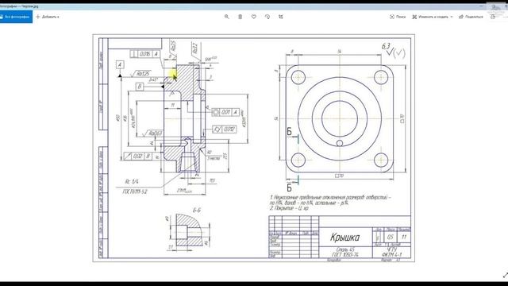The width and height of the screenshot is (508, 286).
Task: Enter full screen with the bottom-right arrow icon
Action: [x=505, y=276]
